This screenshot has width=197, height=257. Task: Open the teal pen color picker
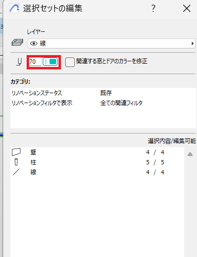coord(50,62)
